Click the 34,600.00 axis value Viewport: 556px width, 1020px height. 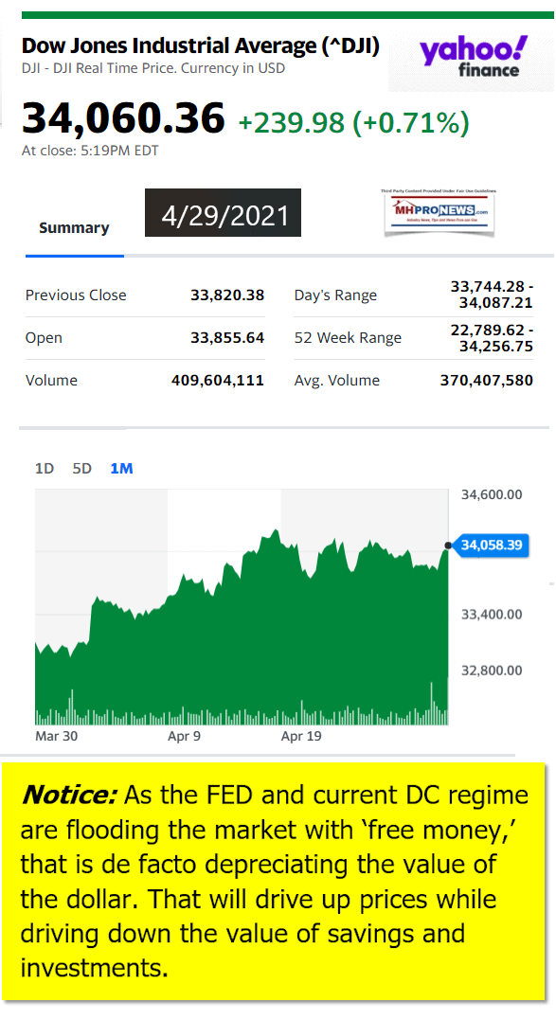click(492, 495)
